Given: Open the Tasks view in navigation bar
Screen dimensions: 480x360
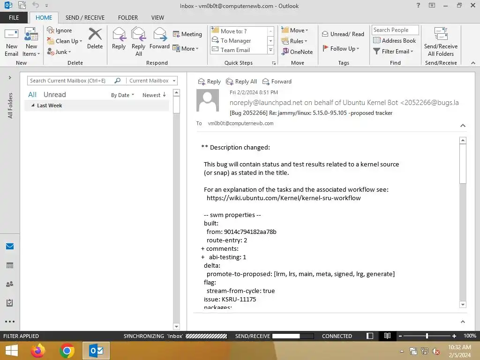Looking at the screenshot, I should pos(10,303).
